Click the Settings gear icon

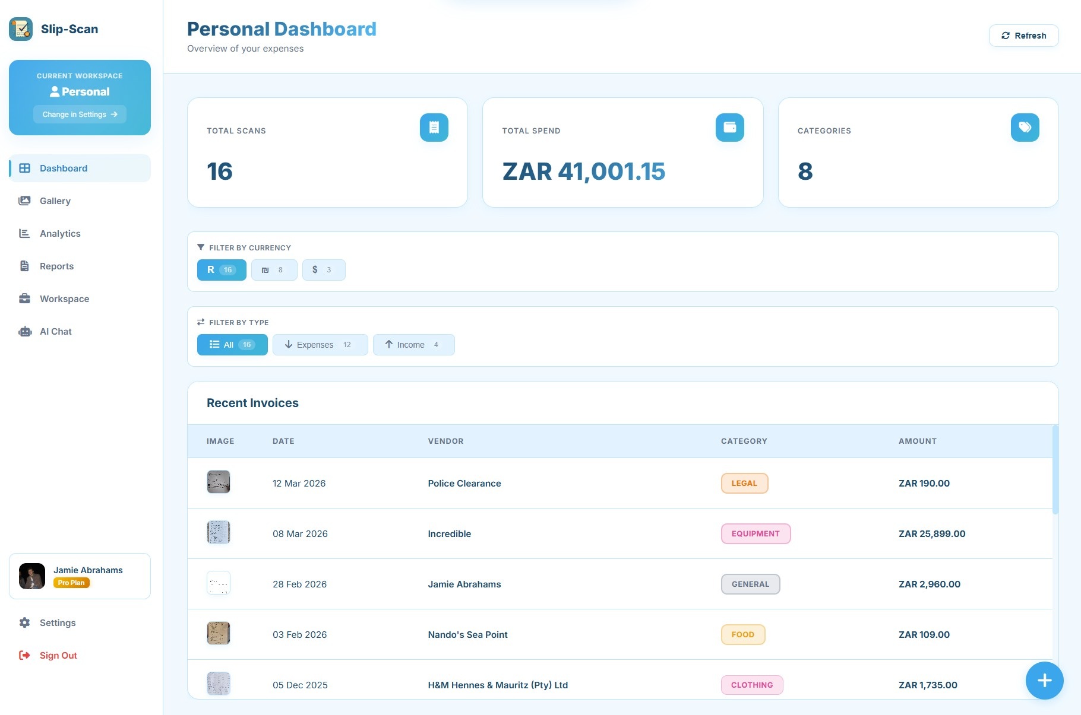[24, 622]
